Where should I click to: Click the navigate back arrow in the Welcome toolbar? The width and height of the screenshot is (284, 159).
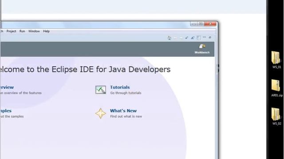(175, 38)
